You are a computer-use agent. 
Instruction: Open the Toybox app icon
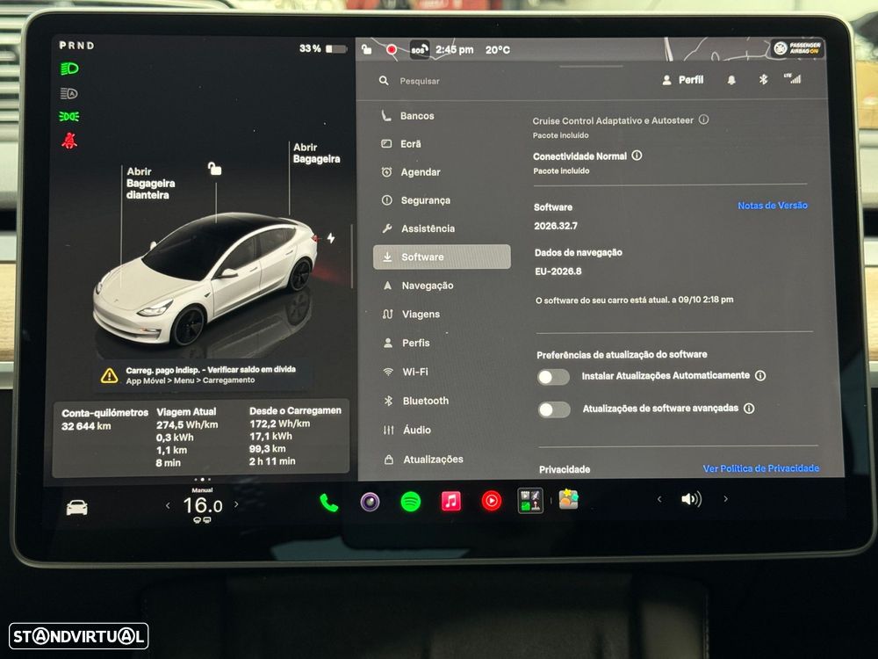click(x=568, y=499)
